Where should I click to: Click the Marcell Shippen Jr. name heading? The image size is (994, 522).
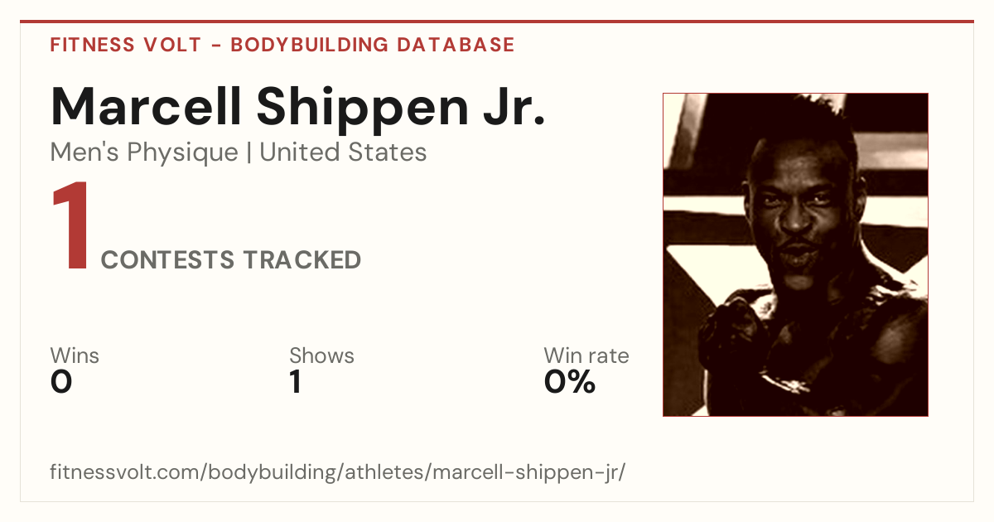(x=298, y=106)
